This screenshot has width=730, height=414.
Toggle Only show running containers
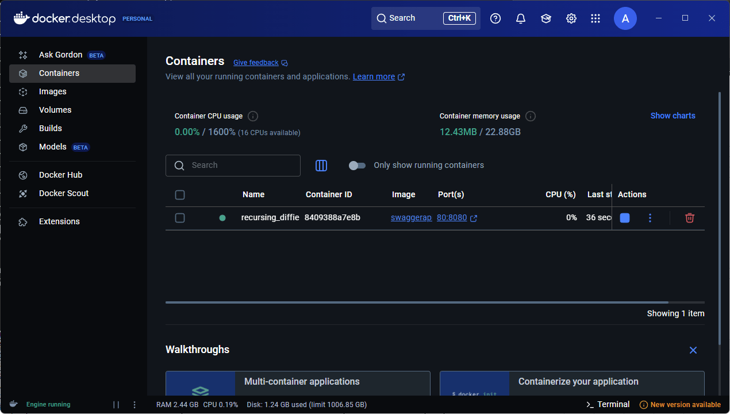(x=357, y=166)
